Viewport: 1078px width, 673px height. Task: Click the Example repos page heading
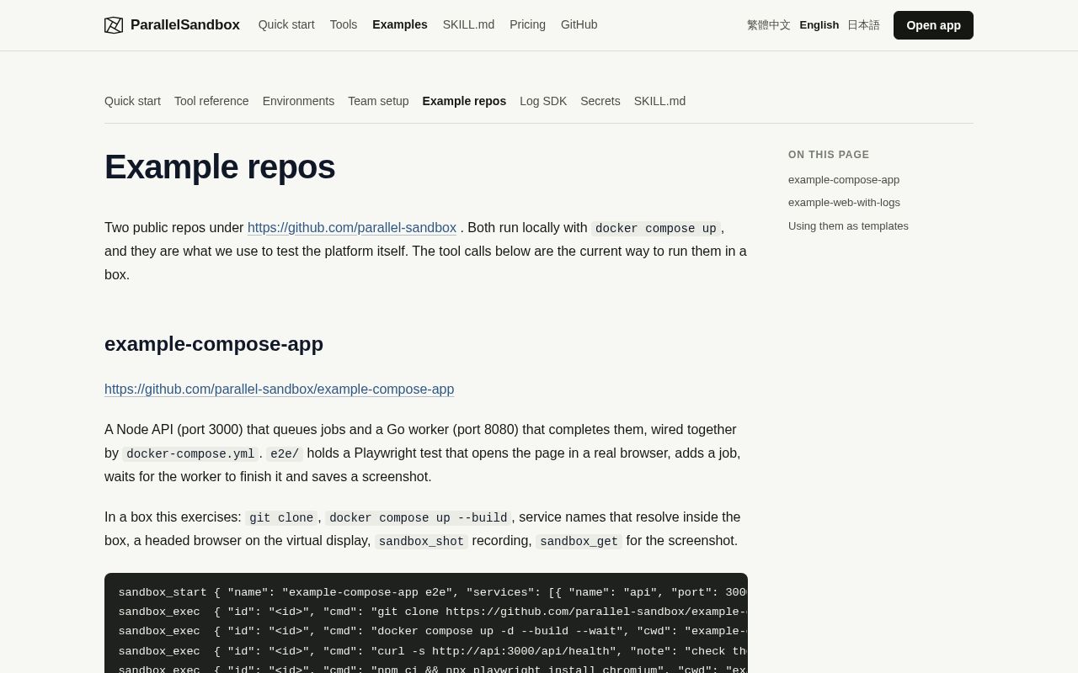click(220, 167)
